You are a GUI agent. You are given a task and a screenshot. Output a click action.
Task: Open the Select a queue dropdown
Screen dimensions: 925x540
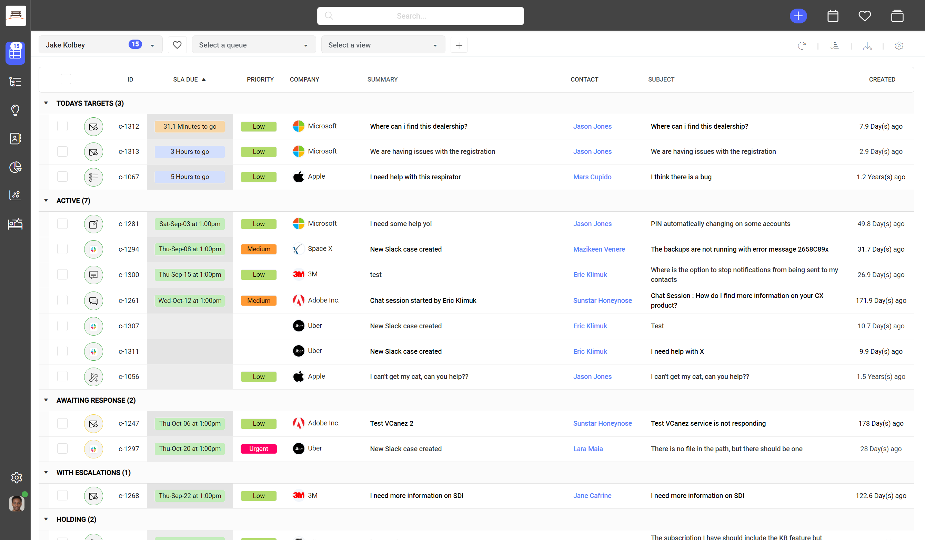click(x=254, y=44)
